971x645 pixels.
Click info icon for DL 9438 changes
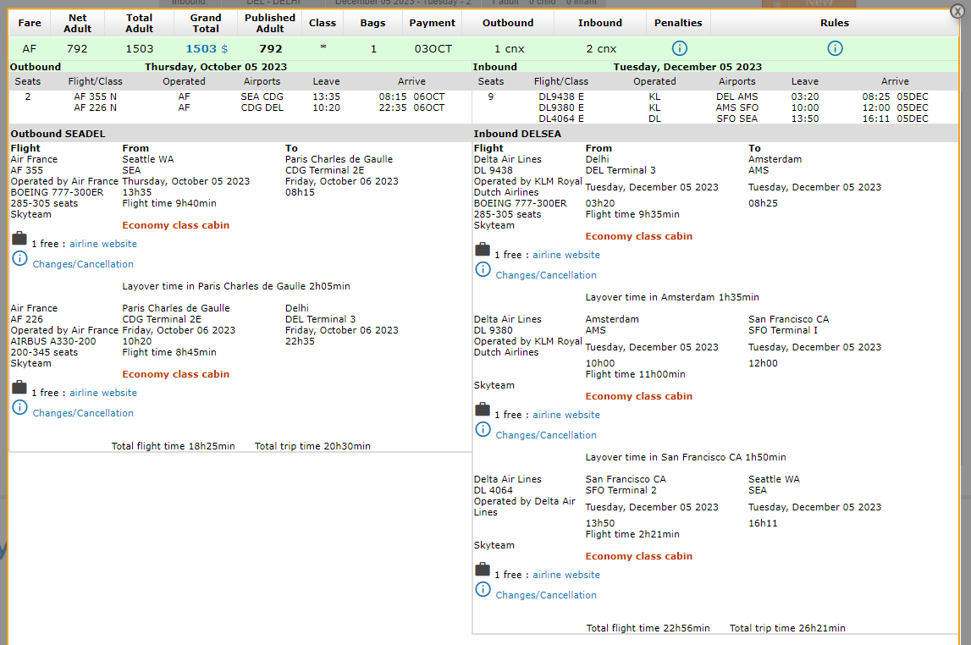tap(483, 269)
